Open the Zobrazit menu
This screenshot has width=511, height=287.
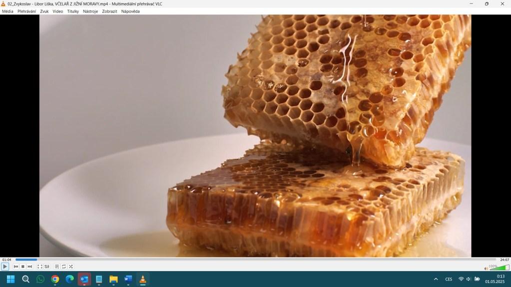tap(109, 11)
